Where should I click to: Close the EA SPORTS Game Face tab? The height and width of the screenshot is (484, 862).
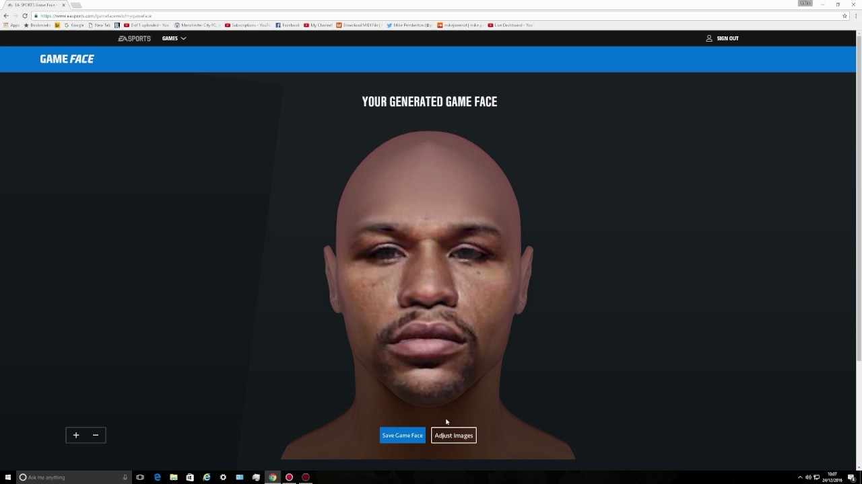pos(63,5)
